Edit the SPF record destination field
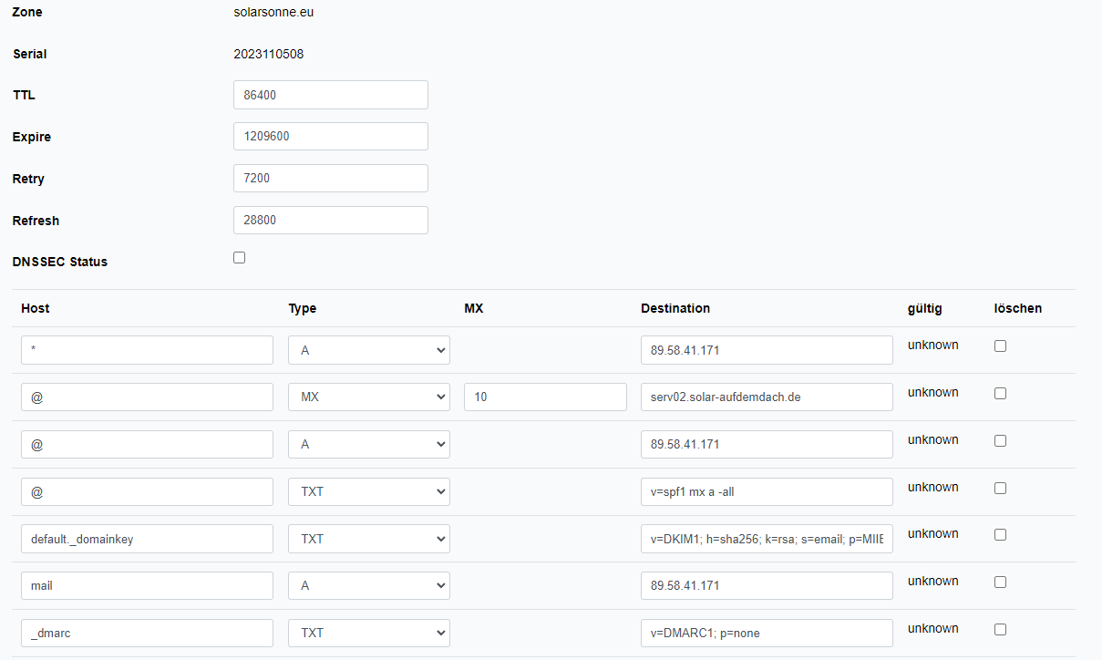The image size is (1102, 660). tap(766, 491)
